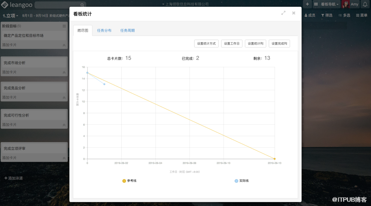This screenshot has height=206, width=371.
Task: Click the plus icon to create new
Action: [x=307, y=4]
